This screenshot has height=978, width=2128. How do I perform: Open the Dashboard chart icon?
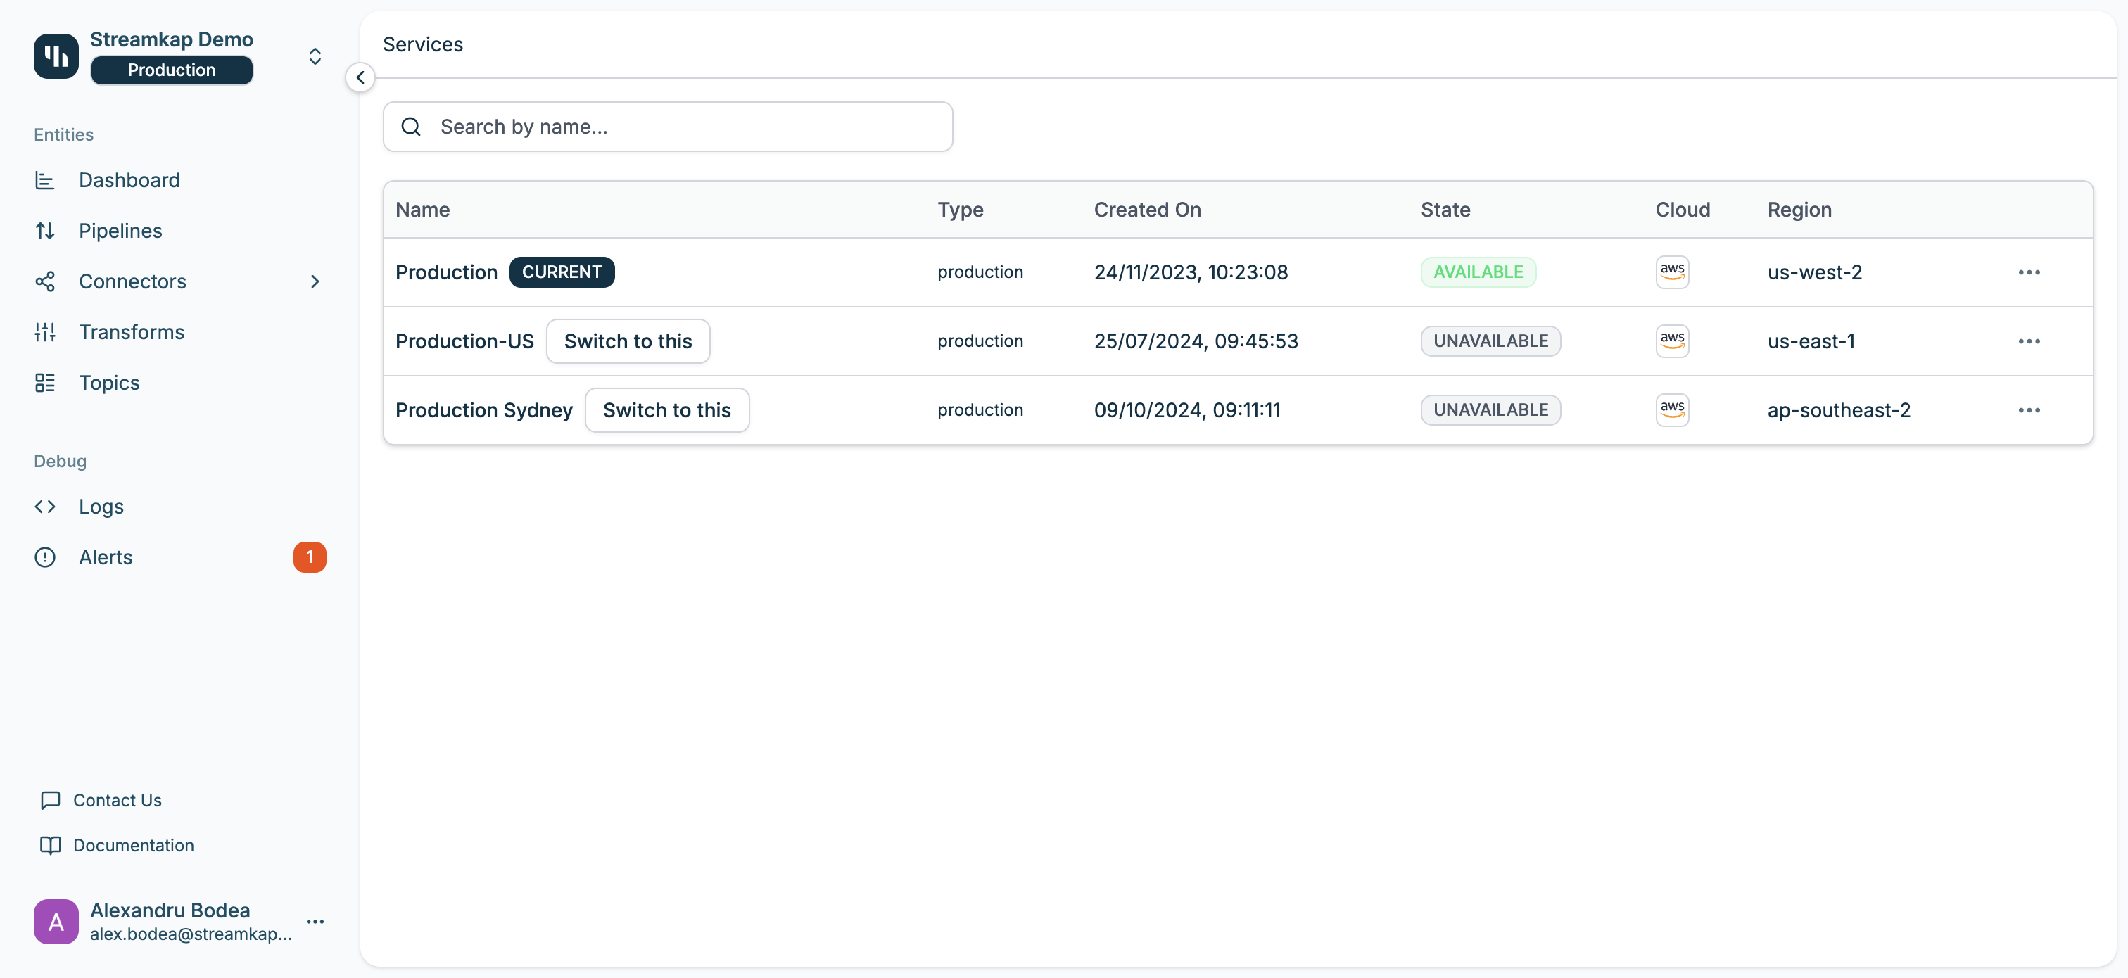pos(44,180)
